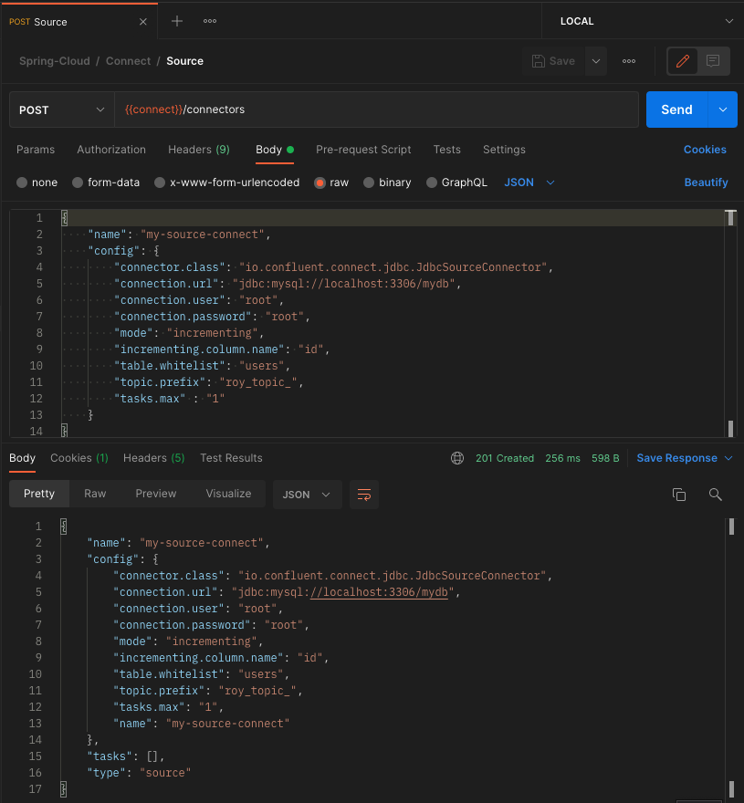Switch to edit mode pencil icon
744x803 pixels.
point(682,61)
